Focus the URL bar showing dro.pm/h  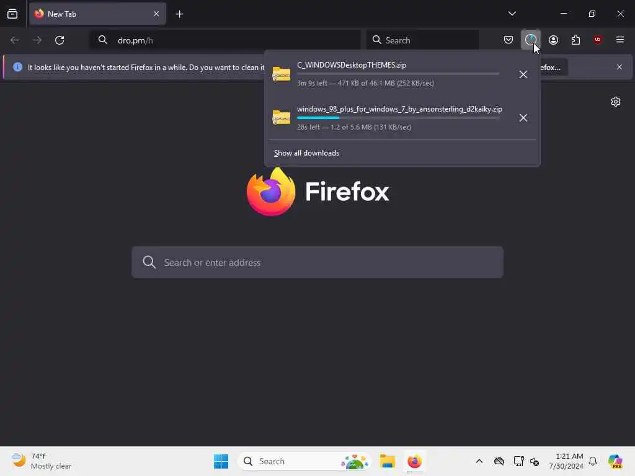[x=224, y=40]
